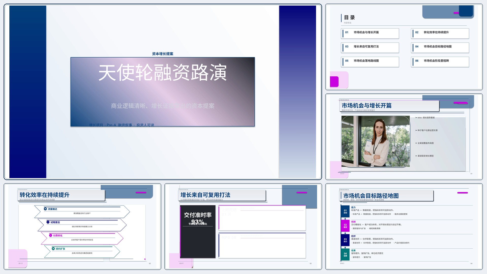The height and width of the screenshot is (274, 487).
Task: Click the magenta 机制 heading
Action: 353,222
